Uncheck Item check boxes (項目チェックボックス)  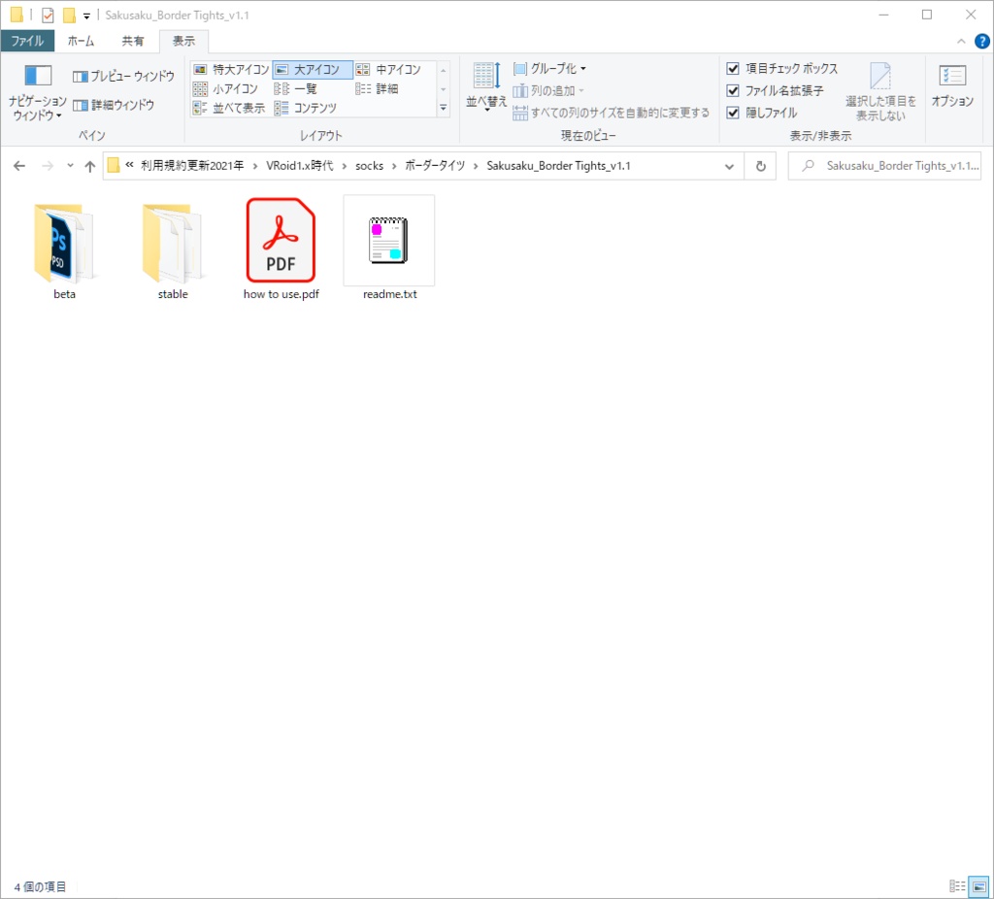(733, 69)
